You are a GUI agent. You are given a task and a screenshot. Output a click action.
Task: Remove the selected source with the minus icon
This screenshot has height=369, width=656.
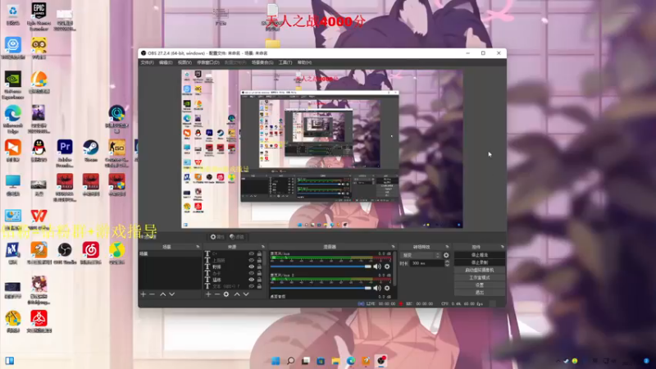[217, 294]
